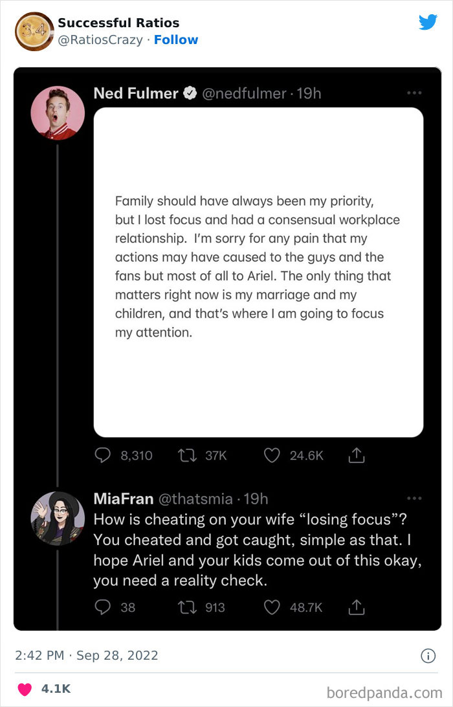Open the white apology statement image
453x707 pixels.
[x=258, y=272]
